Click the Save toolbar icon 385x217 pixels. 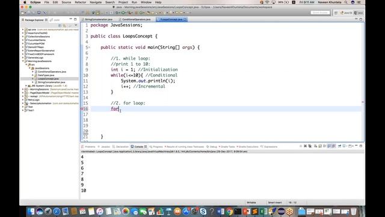pos(29,13)
